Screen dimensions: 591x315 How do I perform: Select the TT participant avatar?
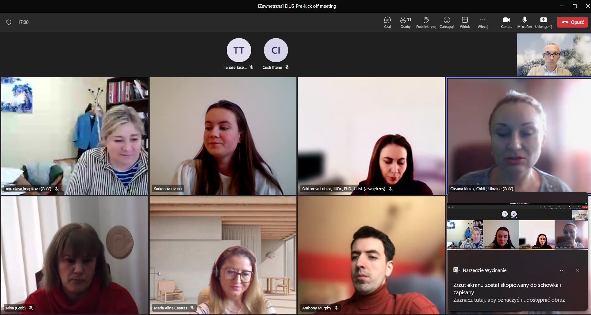pyautogui.click(x=239, y=50)
